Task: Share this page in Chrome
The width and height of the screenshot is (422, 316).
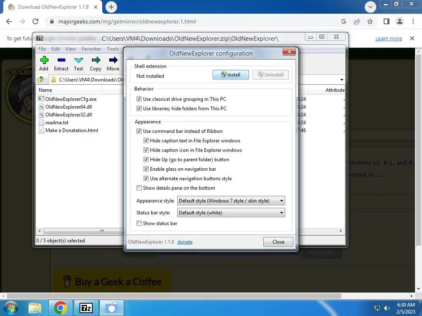Action: [357, 21]
